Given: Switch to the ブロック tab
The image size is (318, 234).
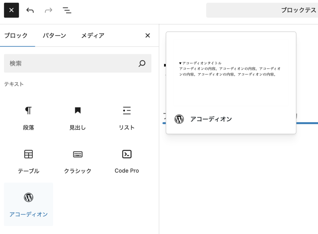Looking at the screenshot, I should pyautogui.click(x=16, y=36).
